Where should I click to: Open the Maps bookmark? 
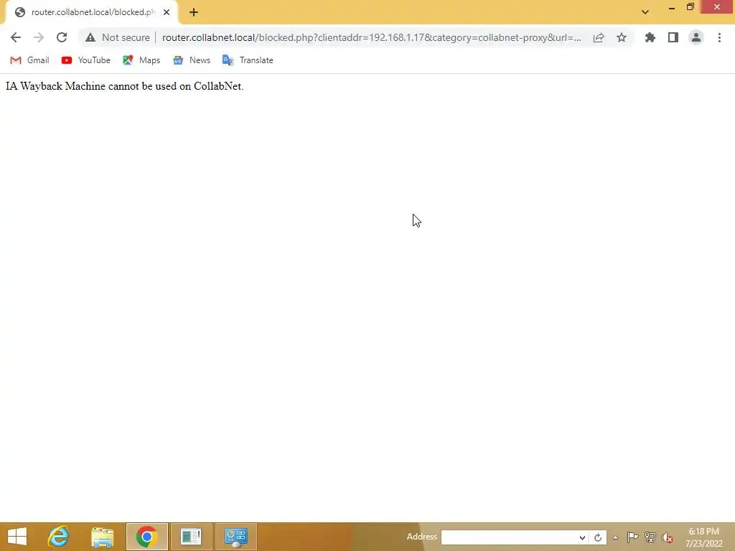click(141, 60)
